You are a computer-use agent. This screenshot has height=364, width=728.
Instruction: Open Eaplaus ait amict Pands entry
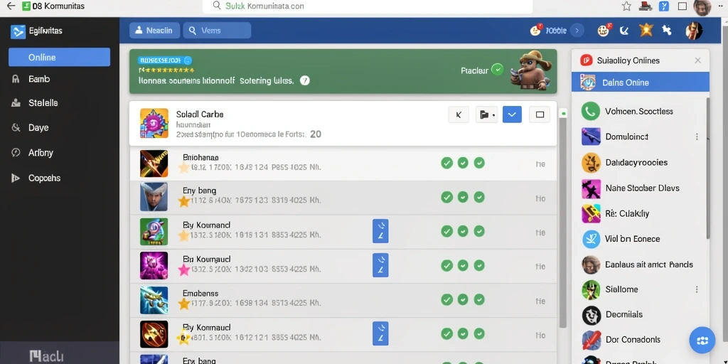click(639, 264)
